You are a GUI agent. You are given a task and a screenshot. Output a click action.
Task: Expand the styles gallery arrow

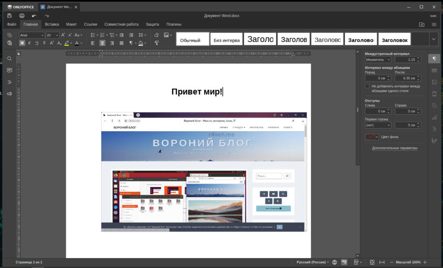(x=433, y=39)
